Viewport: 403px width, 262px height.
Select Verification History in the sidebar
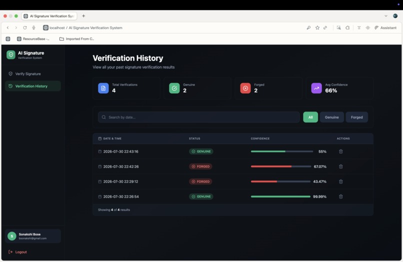point(32,86)
